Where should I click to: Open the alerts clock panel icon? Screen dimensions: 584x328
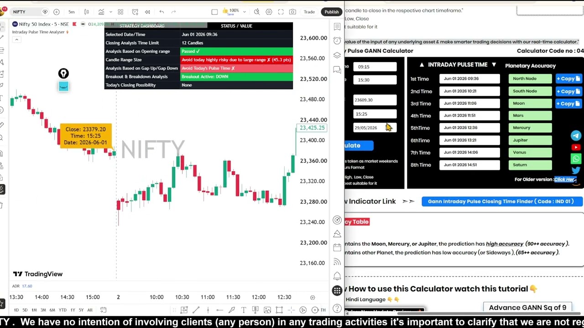pyautogui.click(x=337, y=41)
